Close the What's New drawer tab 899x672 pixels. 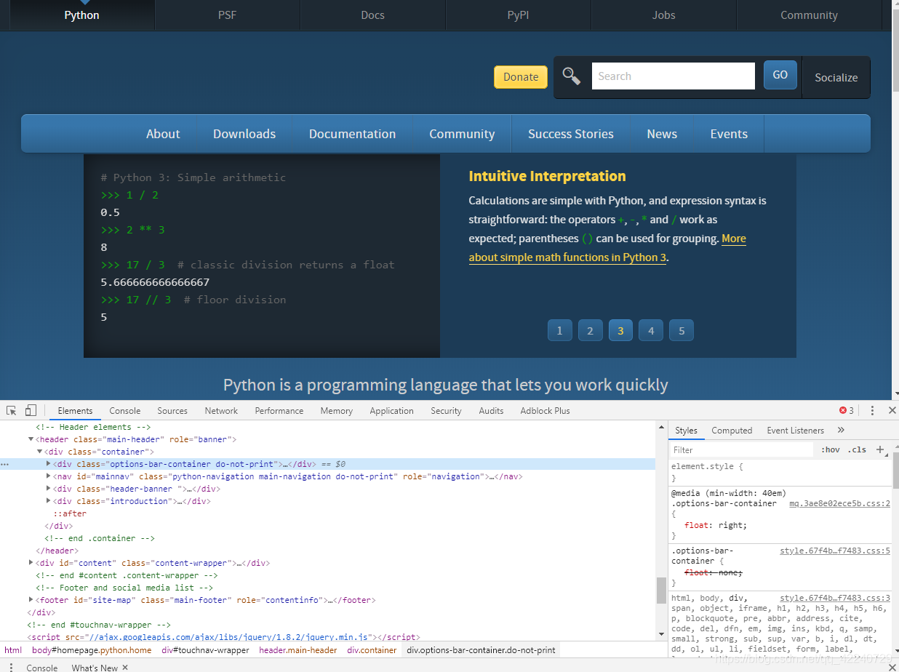click(x=125, y=667)
